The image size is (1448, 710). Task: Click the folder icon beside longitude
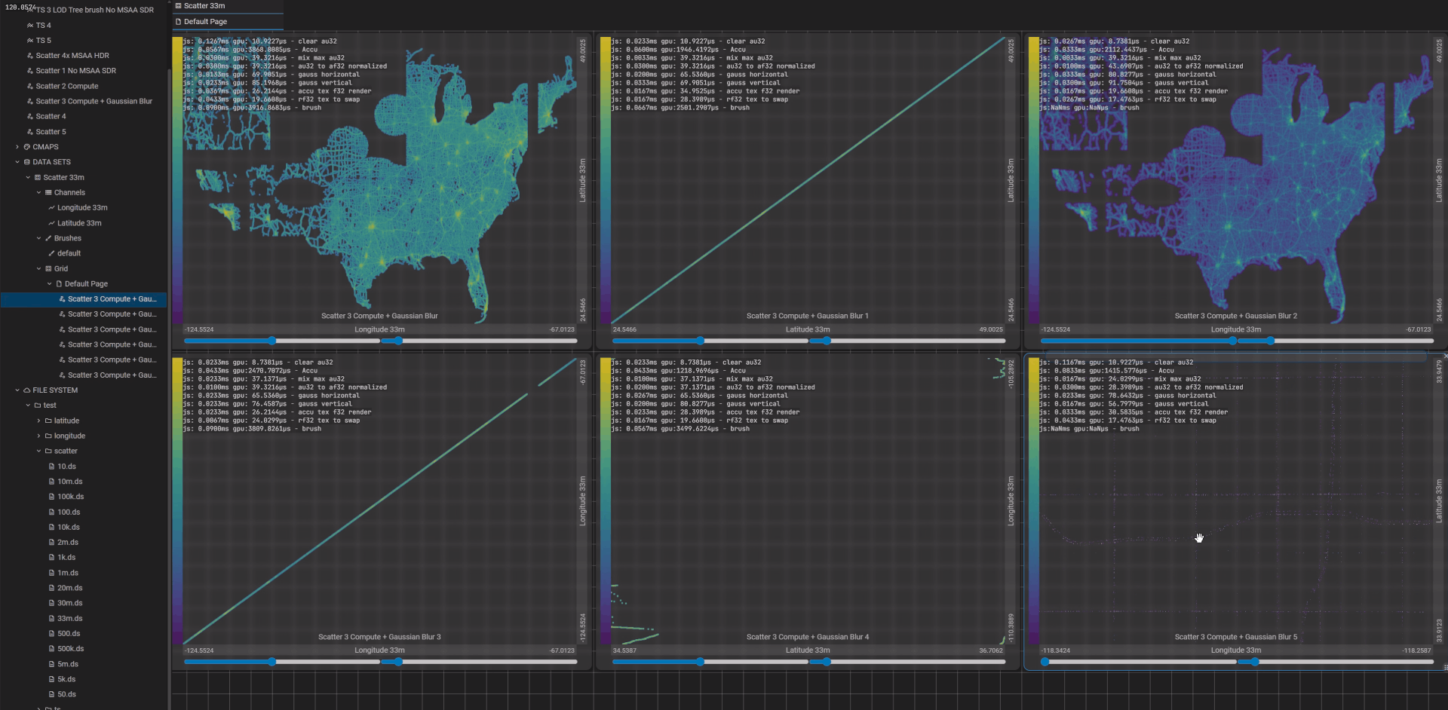point(48,436)
